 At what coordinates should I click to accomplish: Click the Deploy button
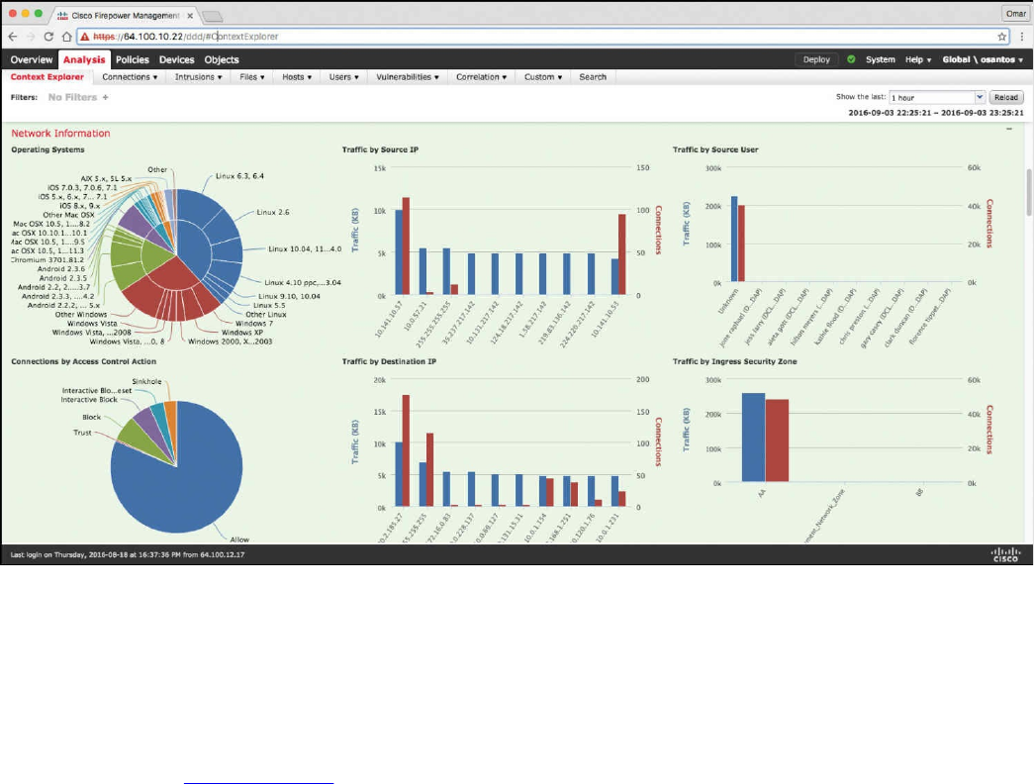[x=816, y=59]
